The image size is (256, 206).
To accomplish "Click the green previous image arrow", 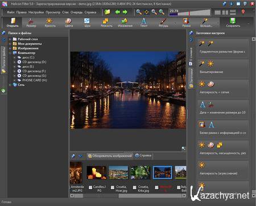I will coord(118,12).
